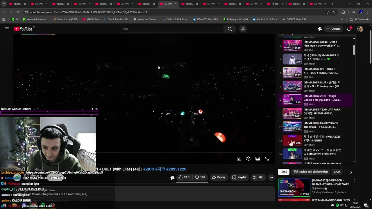Open G-DRAGON Full Performance recommended video
This screenshot has width=372, height=209.
click(294, 188)
